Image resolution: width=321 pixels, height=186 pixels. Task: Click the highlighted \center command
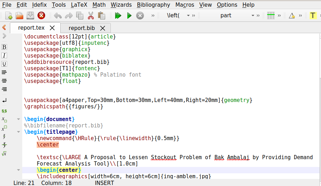(48, 145)
